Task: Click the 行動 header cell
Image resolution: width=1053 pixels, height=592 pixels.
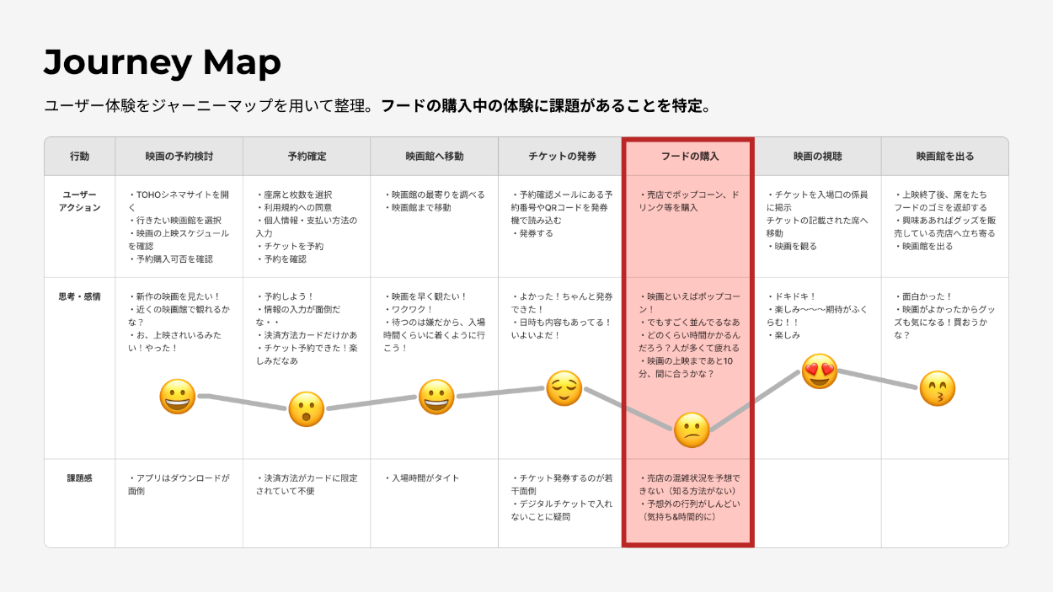Action: [x=79, y=157]
